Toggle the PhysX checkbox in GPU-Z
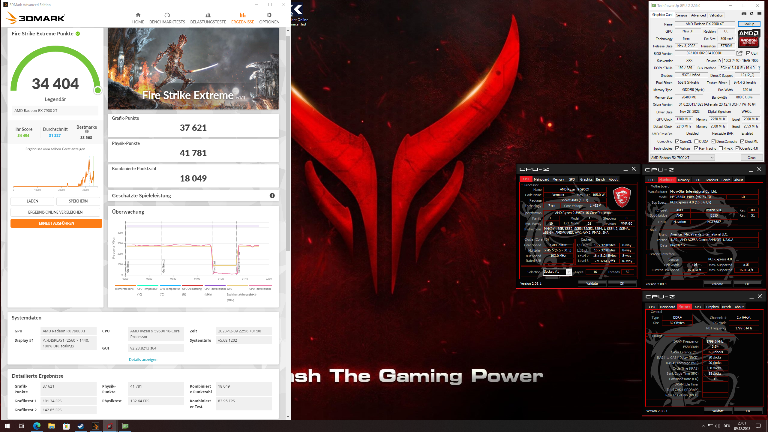 click(x=721, y=148)
